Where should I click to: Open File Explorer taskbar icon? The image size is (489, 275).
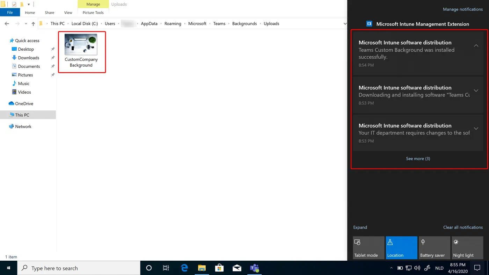(202, 268)
